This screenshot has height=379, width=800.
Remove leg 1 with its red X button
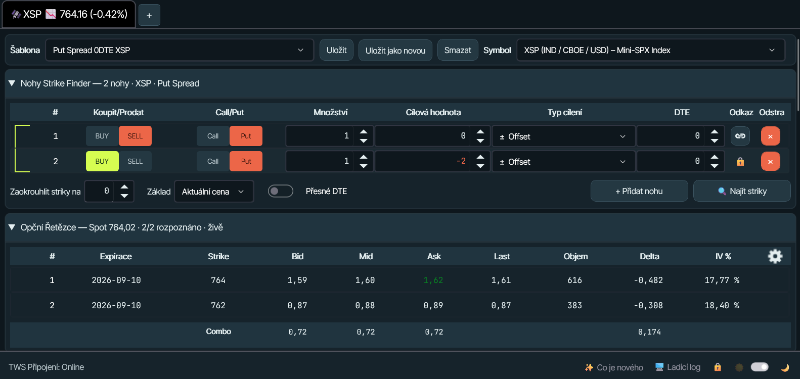pyautogui.click(x=770, y=136)
